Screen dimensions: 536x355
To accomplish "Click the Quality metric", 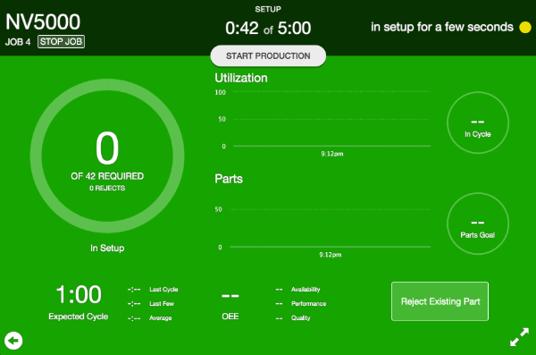I will click(x=293, y=318).
